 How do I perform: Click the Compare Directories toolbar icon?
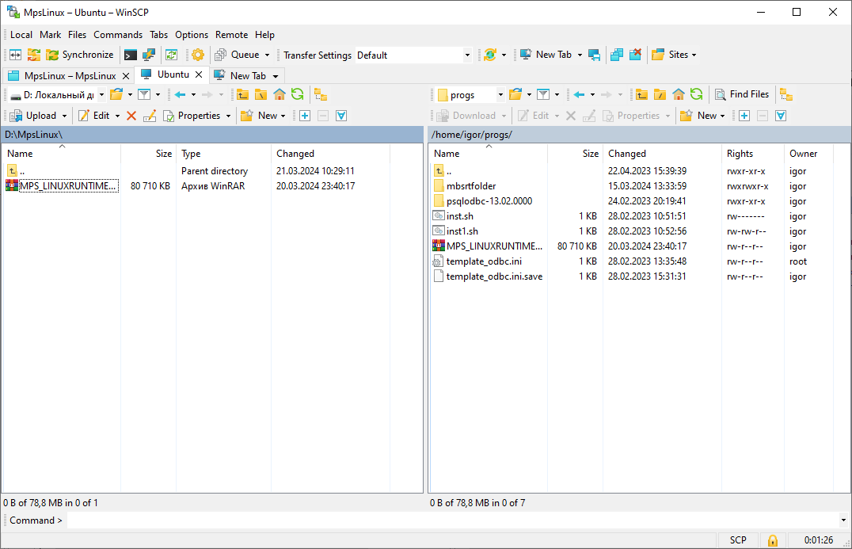pyautogui.click(x=15, y=55)
